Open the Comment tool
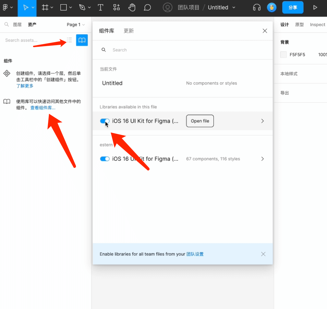The image size is (327, 309). (148, 7)
